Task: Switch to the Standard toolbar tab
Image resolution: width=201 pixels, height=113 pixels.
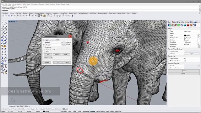Action: (5, 13)
